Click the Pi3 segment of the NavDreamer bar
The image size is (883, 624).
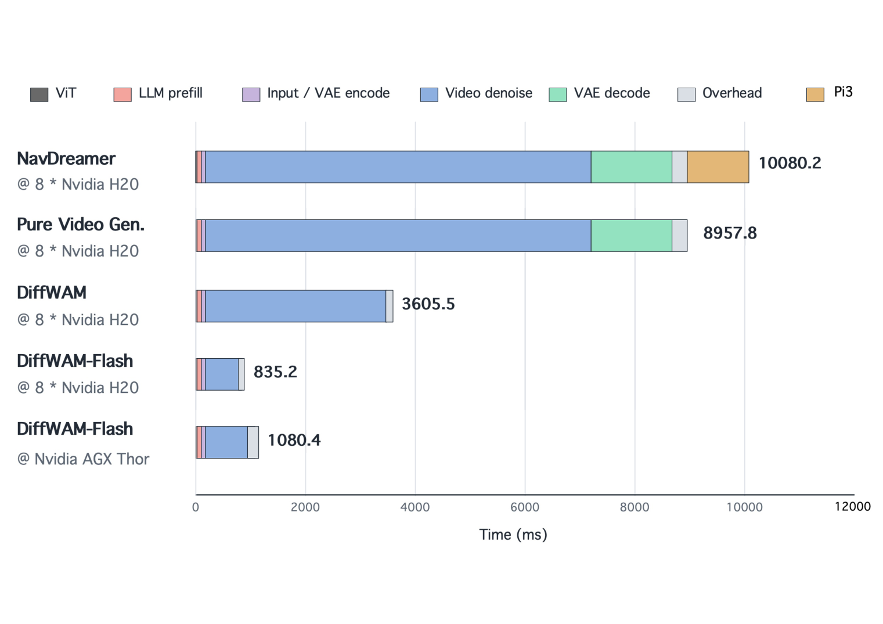(x=718, y=167)
